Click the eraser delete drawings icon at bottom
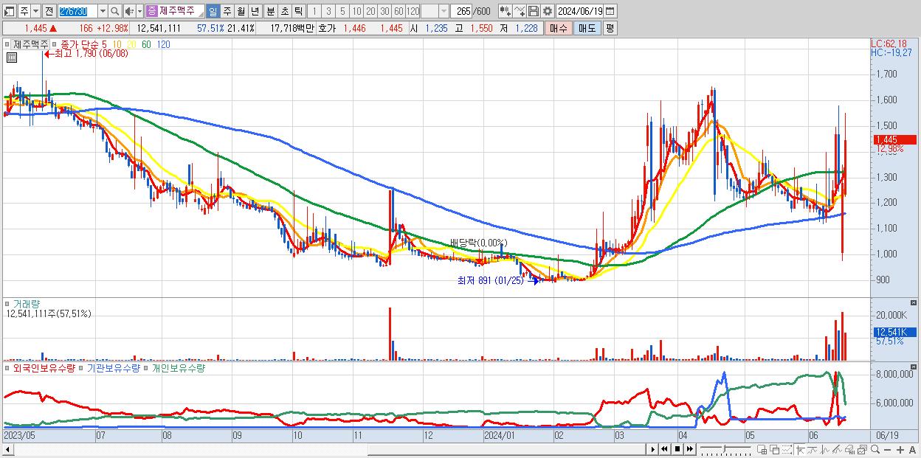Image resolution: width=921 pixels, height=458 pixels. tap(849, 450)
